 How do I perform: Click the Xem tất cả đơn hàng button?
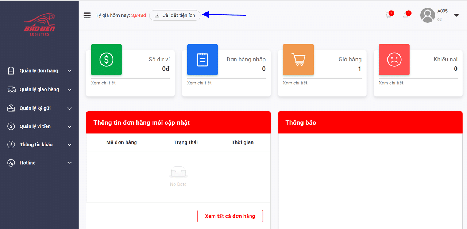(230, 216)
